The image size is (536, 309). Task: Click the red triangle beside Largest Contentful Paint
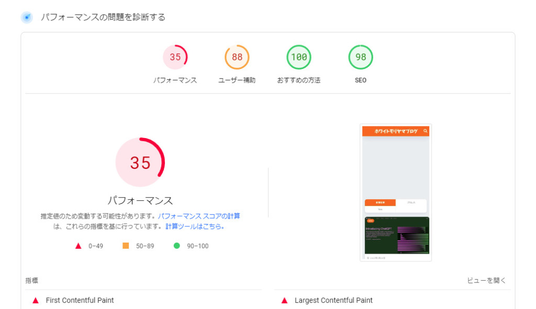284,300
